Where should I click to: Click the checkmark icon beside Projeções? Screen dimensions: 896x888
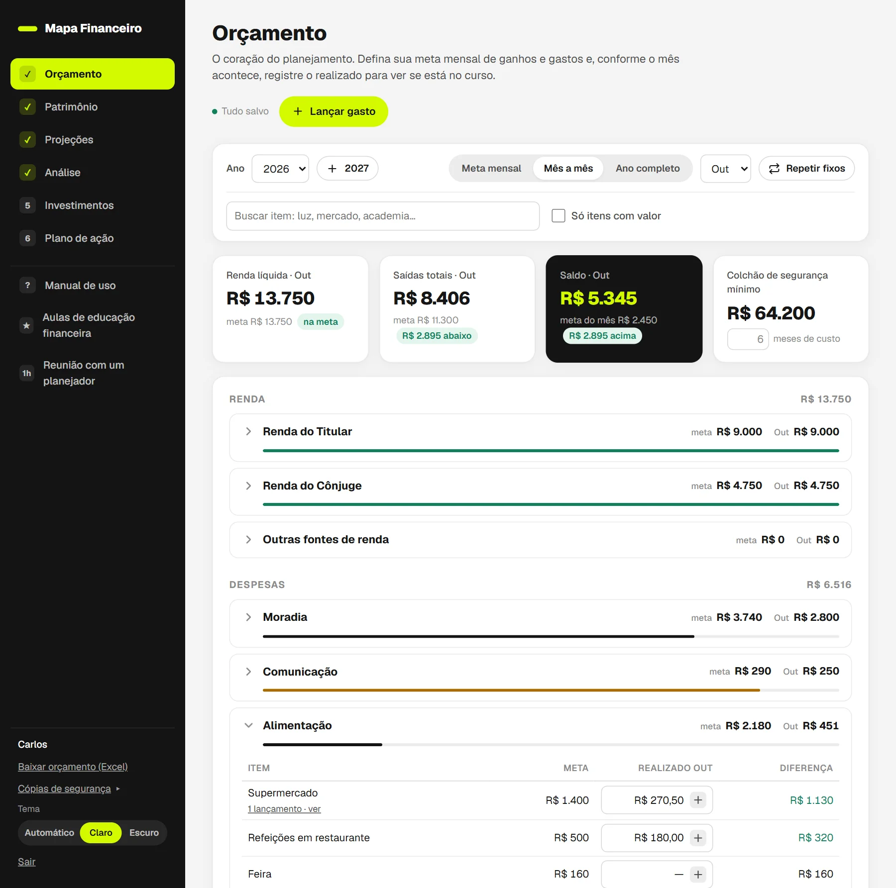pyautogui.click(x=27, y=140)
